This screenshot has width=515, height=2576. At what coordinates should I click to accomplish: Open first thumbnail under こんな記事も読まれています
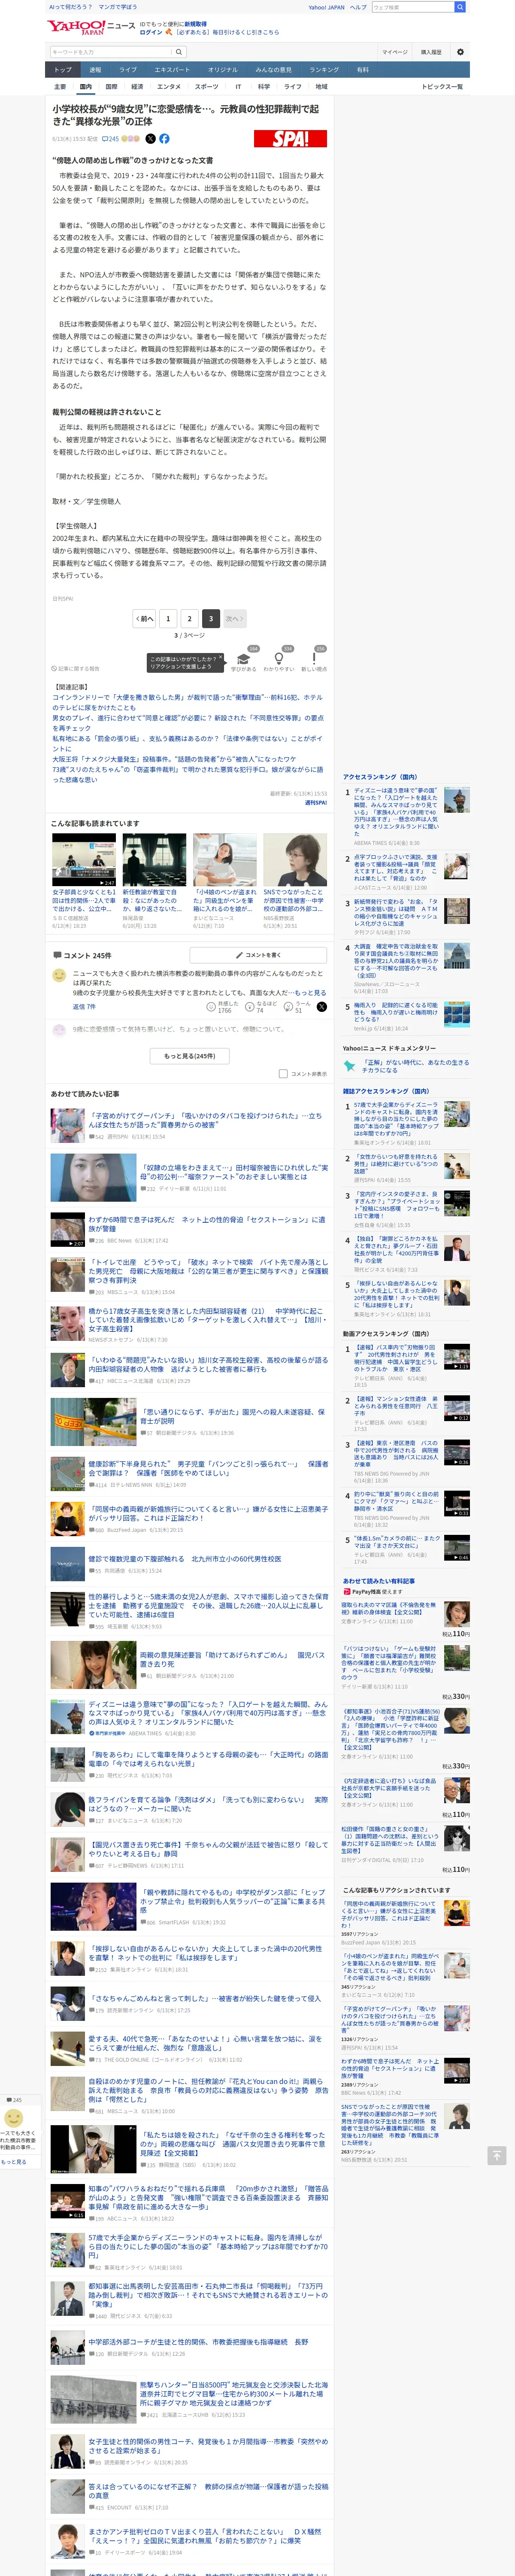(x=84, y=861)
